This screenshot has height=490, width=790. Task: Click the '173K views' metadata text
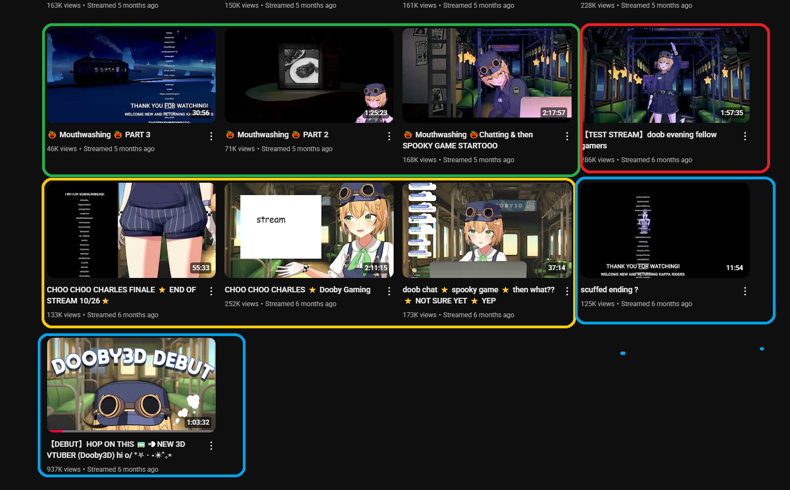point(420,315)
